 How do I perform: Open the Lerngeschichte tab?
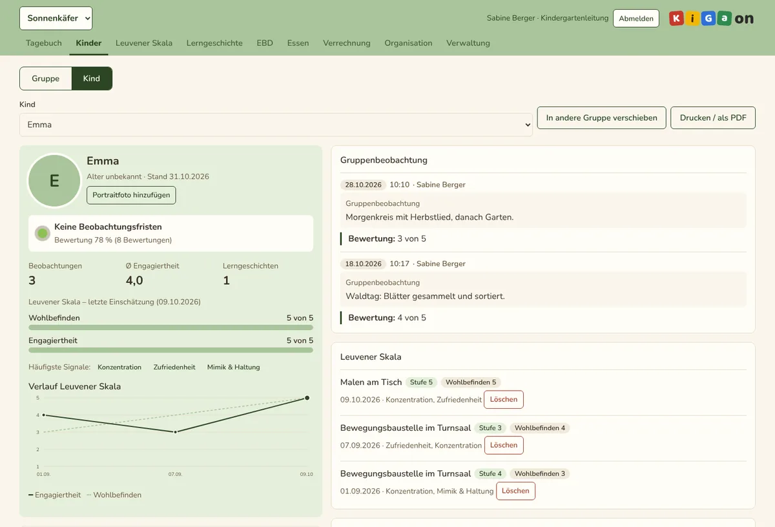214,43
